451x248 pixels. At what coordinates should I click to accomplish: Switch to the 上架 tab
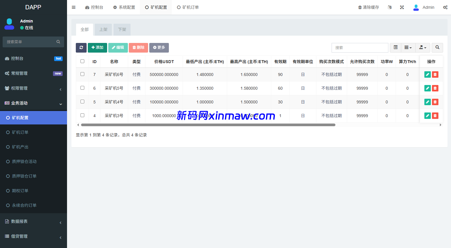103,30
